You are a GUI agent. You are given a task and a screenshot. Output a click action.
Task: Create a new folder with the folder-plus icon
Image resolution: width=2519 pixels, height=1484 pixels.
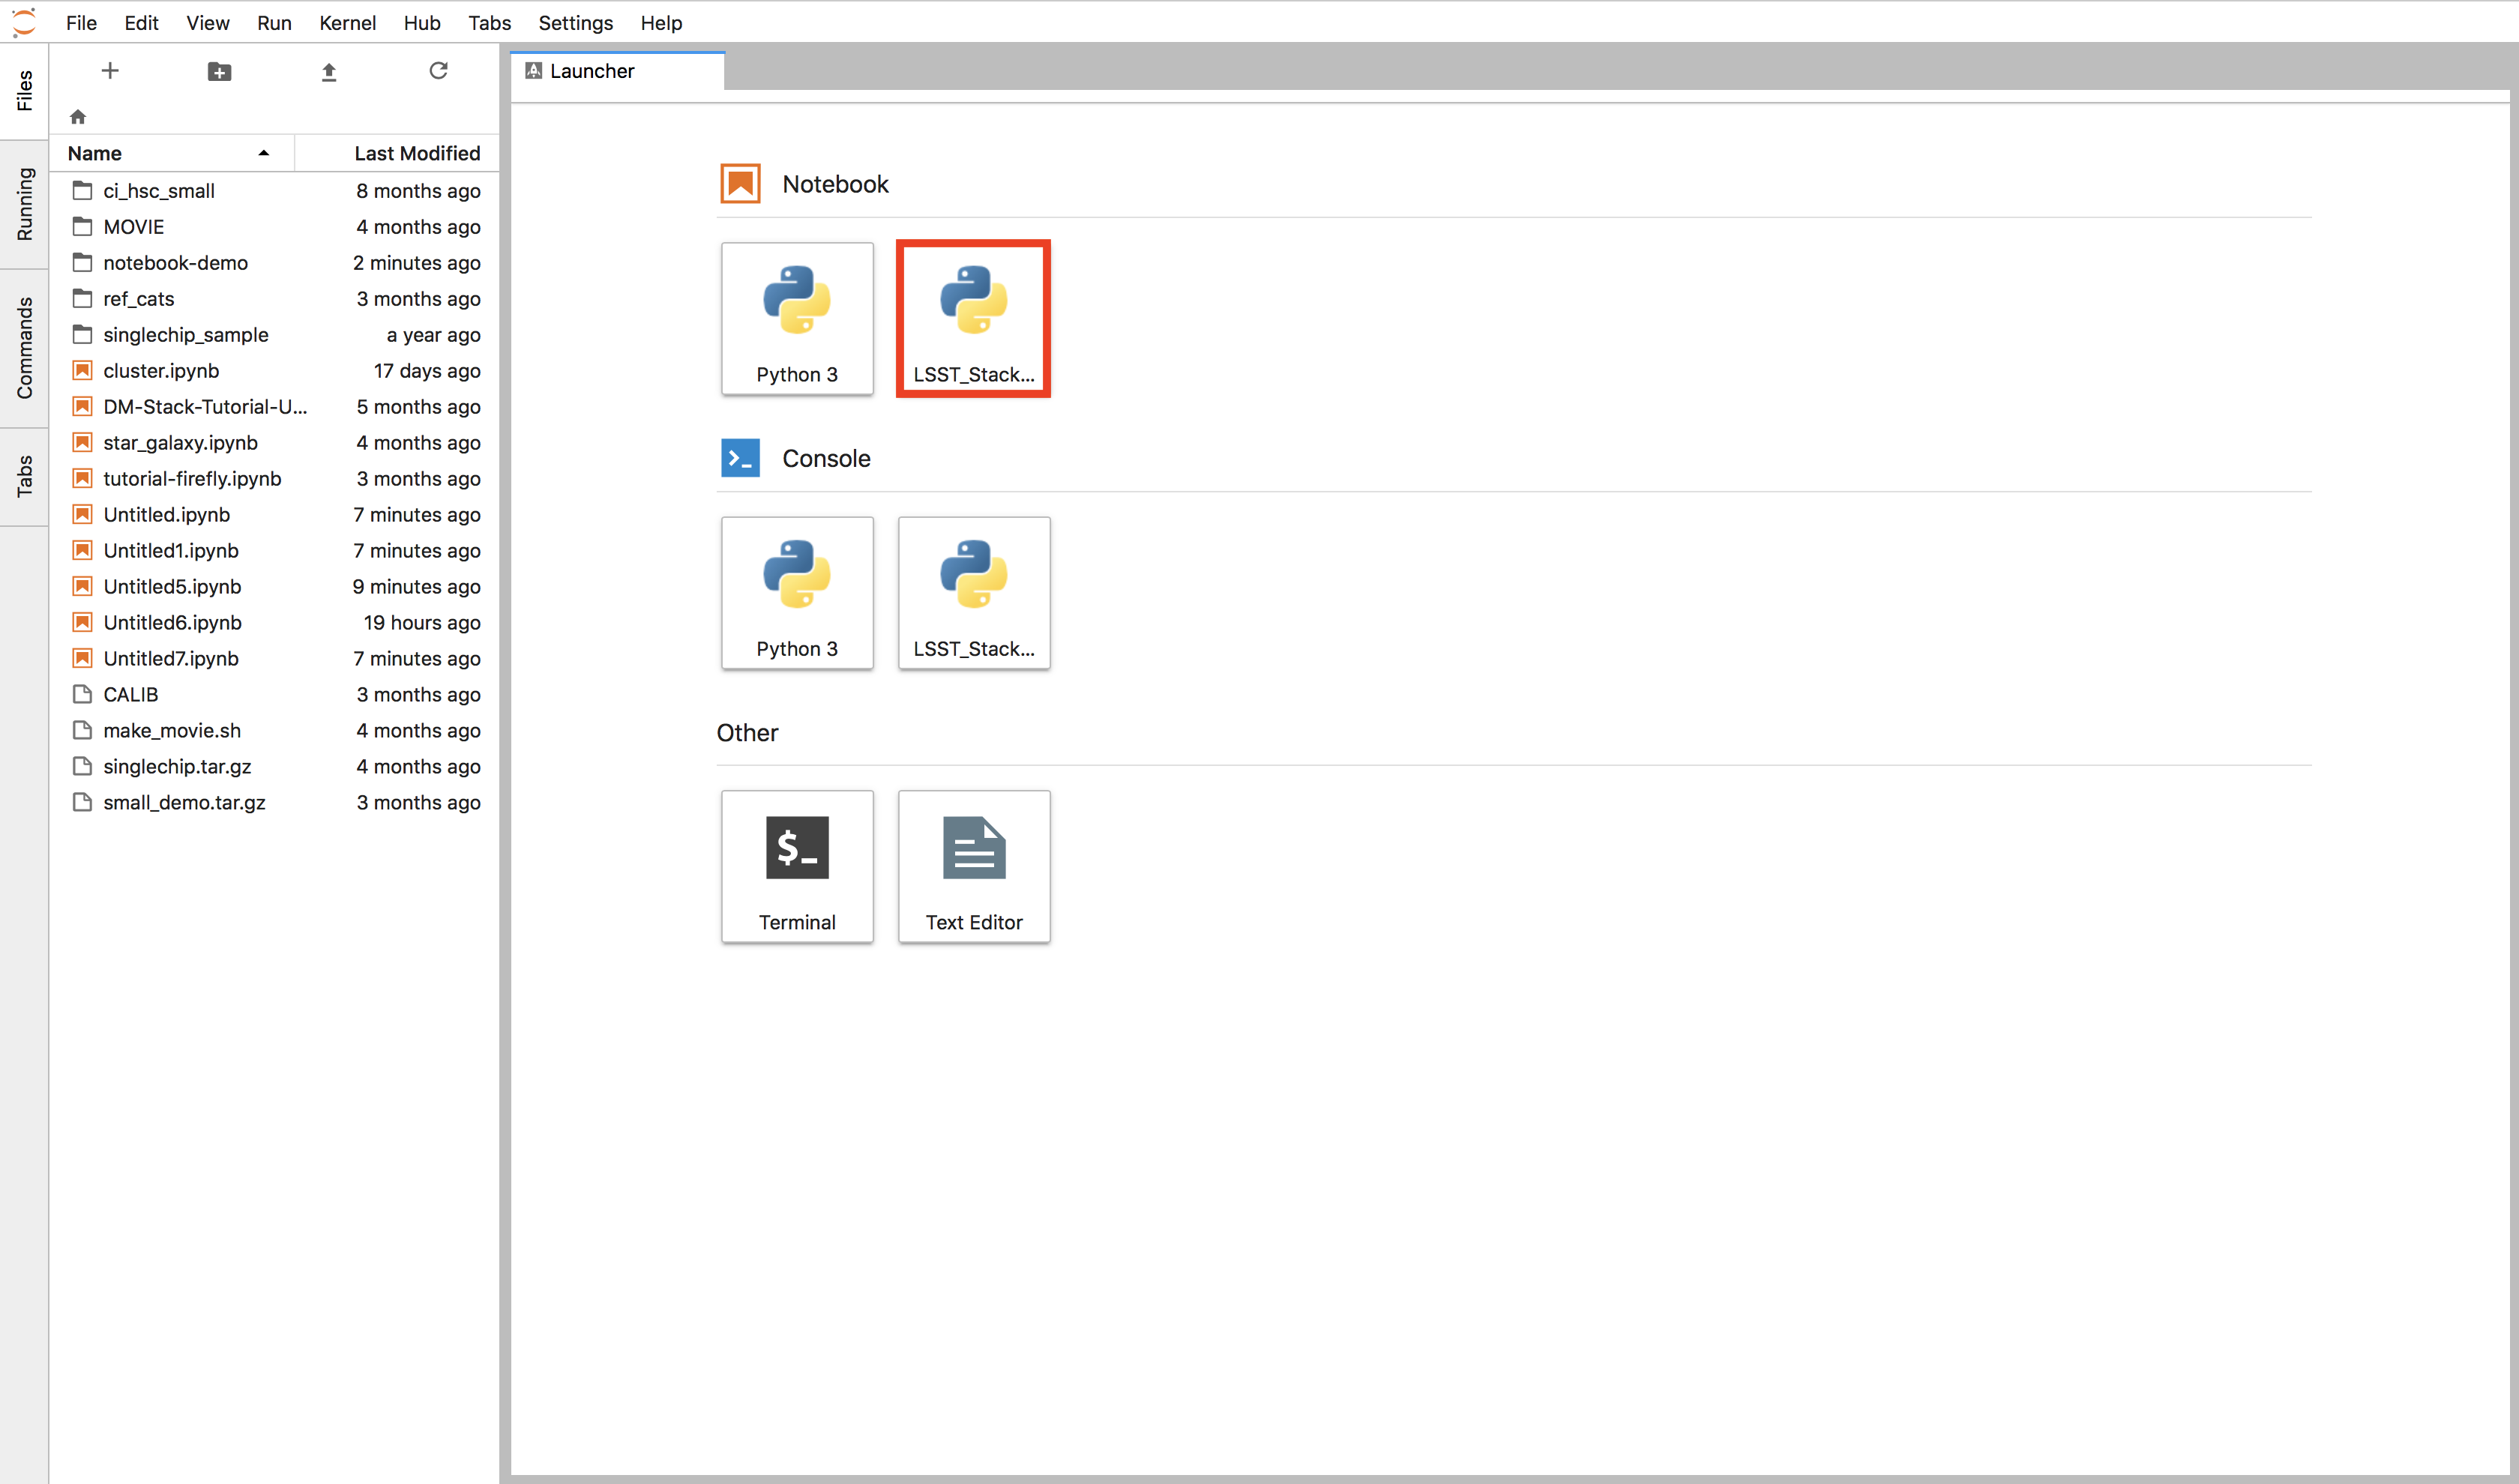219,71
